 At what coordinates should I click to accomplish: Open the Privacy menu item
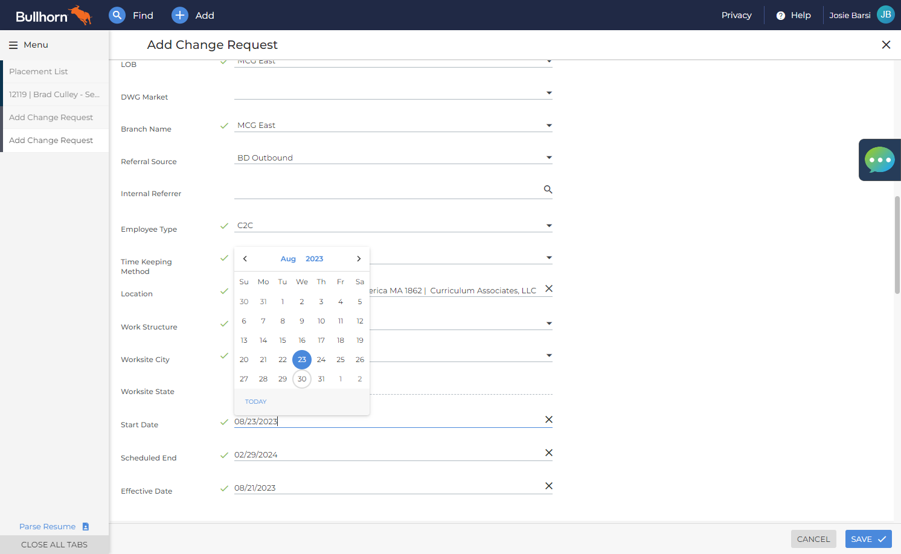737,16
